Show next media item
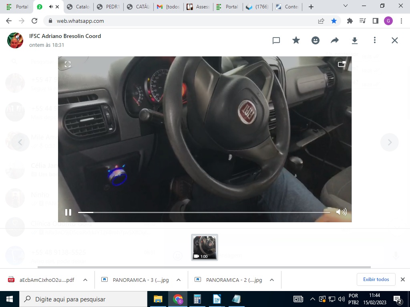This screenshot has height=307, width=410. (x=390, y=142)
